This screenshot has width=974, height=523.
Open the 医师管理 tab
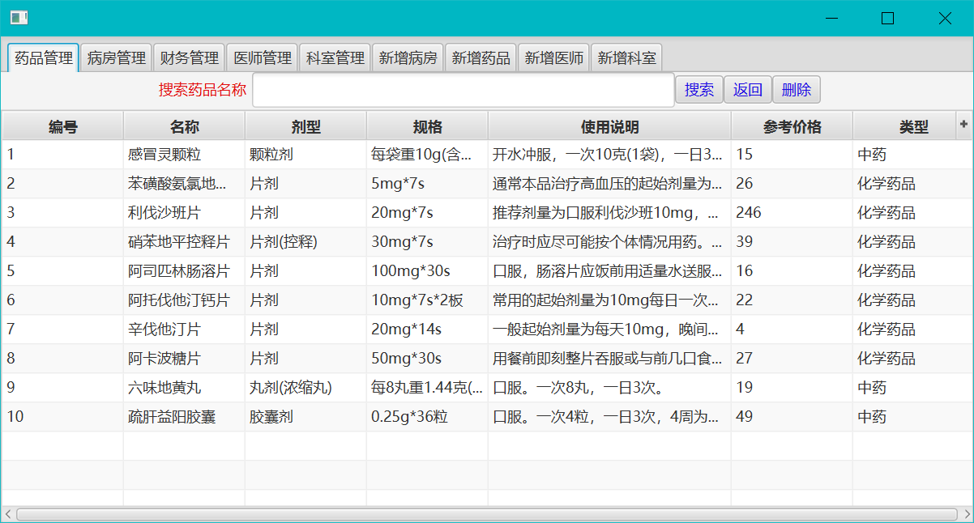[263, 58]
